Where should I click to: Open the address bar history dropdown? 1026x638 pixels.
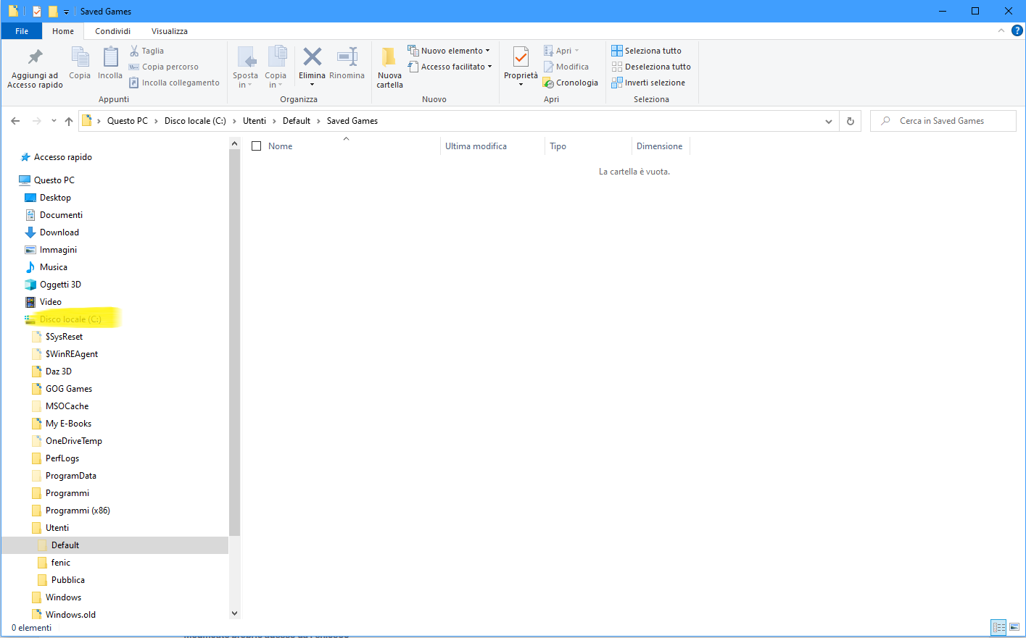tap(829, 121)
